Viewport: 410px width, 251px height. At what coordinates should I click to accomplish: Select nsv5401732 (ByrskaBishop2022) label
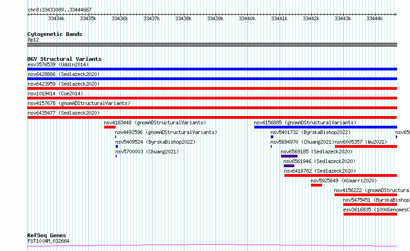coord(310,132)
